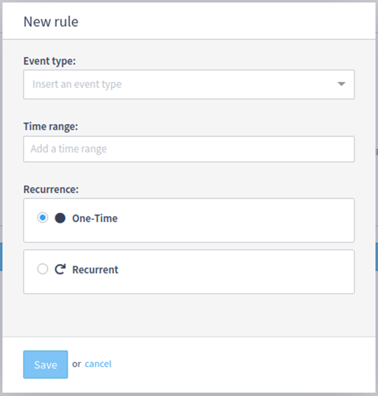The image size is (378, 396).
Task: Select the One-Time radio button
Action: 42,218
